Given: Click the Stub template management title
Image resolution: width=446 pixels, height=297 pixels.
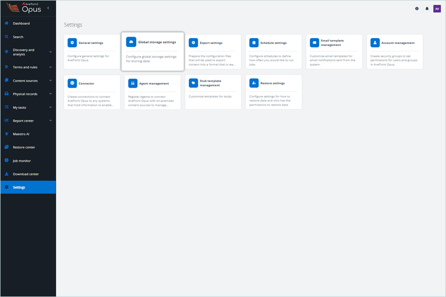Looking at the screenshot, I should [x=210, y=83].
